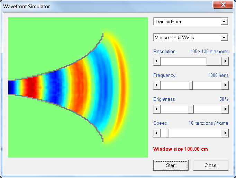This screenshot has height=178, width=236.
Task: Start the wavefront simulation
Action: pos(171,165)
